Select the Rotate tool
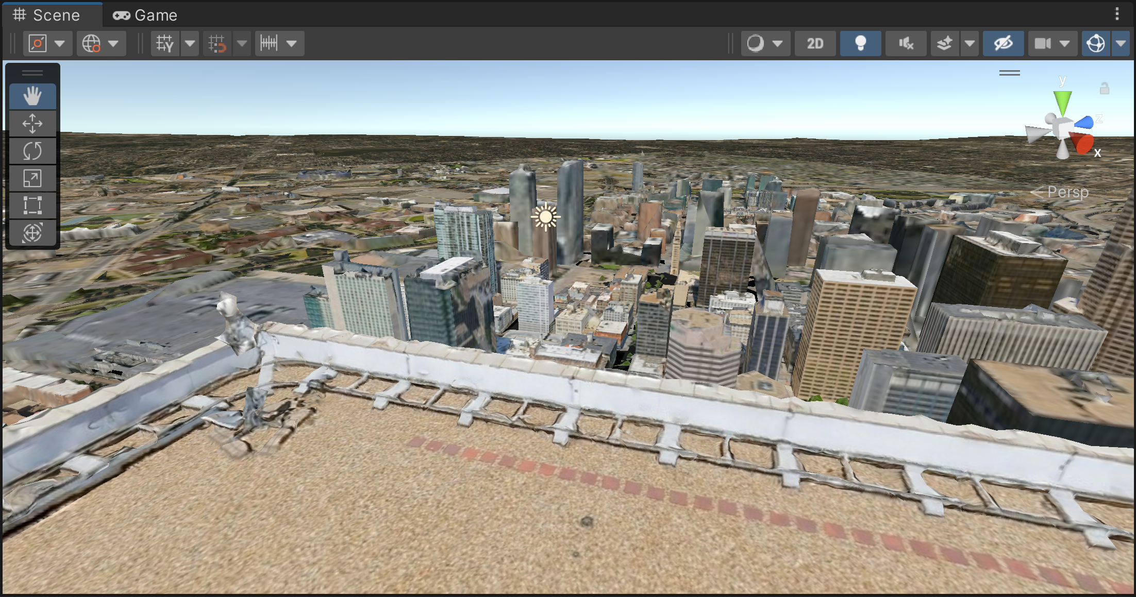The height and width of the screenshot is (597, 1136). coord(32,151)
